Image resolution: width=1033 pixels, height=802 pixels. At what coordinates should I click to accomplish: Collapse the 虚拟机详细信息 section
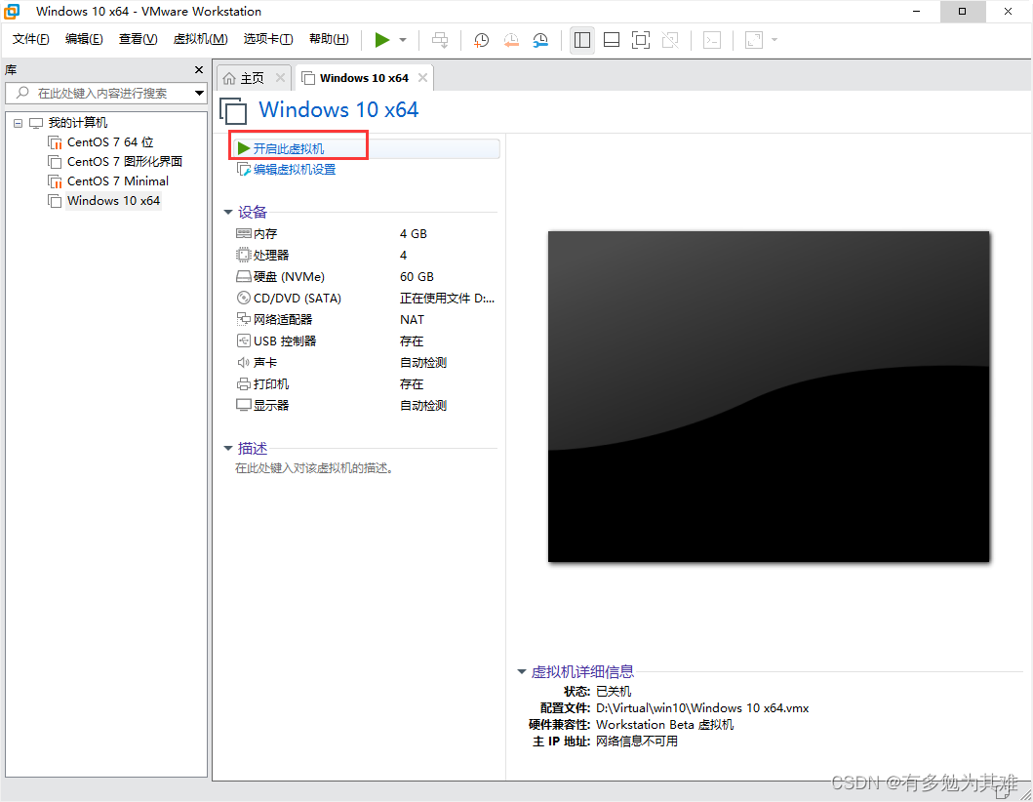(522, 671)
